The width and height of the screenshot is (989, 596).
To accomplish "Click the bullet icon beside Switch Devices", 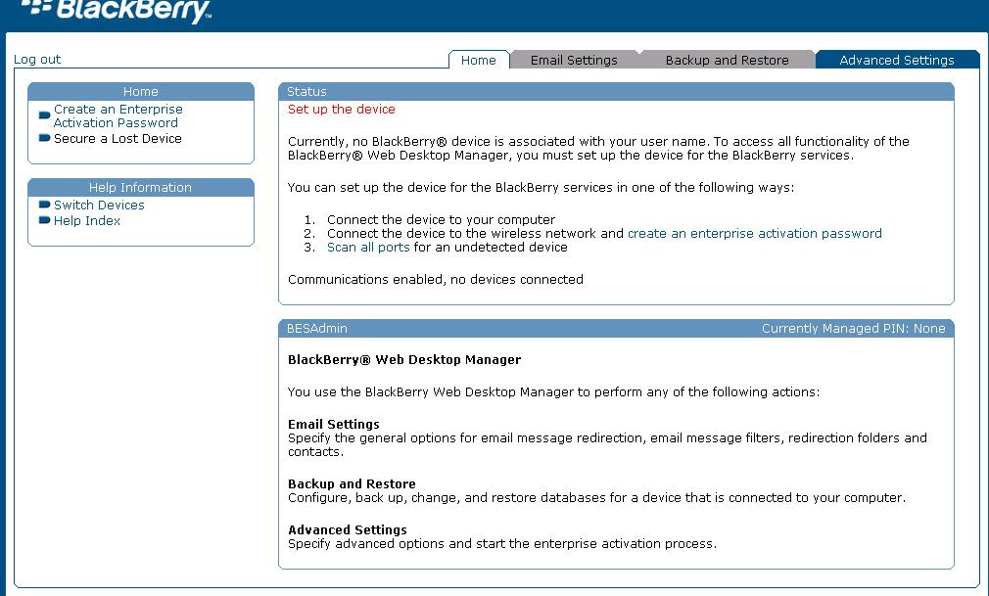I will click(x=44, y=205).
